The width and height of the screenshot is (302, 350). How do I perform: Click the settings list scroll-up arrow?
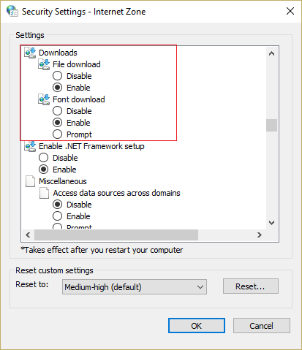coord(271,53)
